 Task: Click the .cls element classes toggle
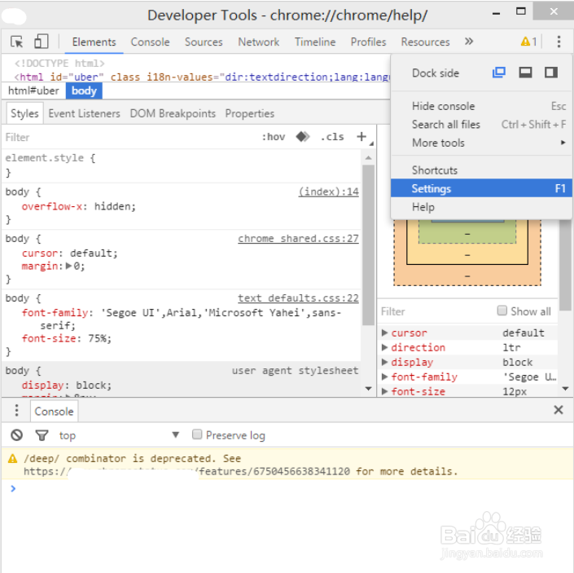click(332, 137)
